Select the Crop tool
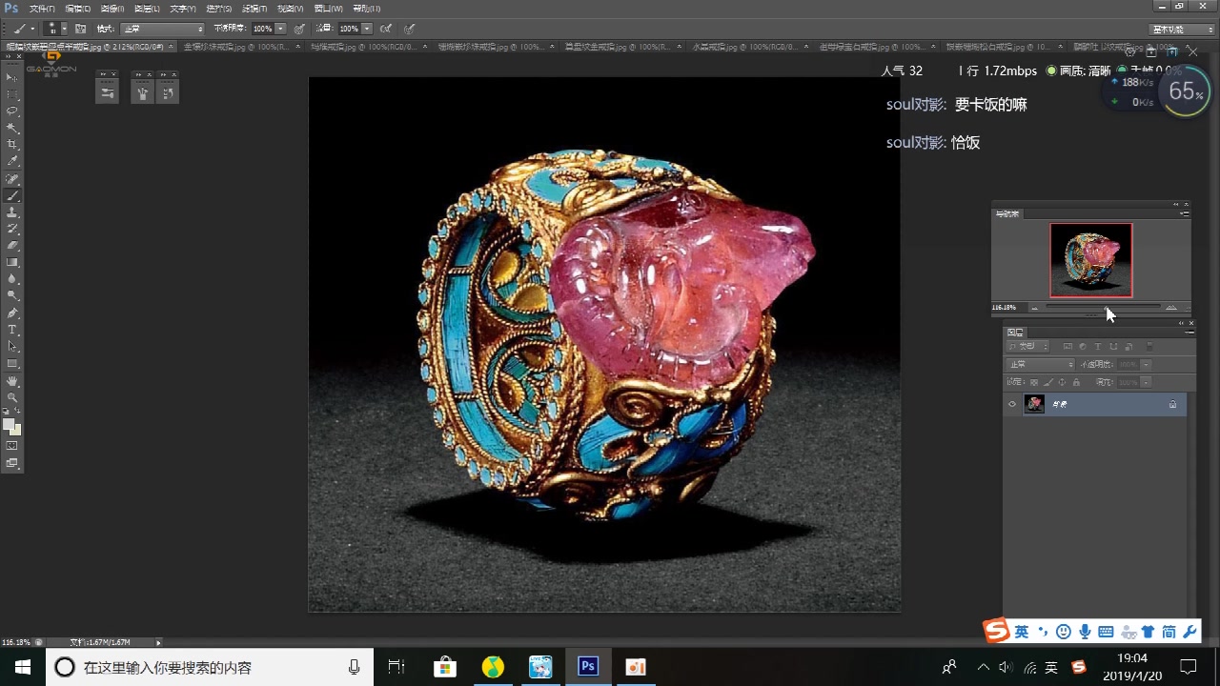The width and height of the screenshot is (1220, 686). pos(12,145)
